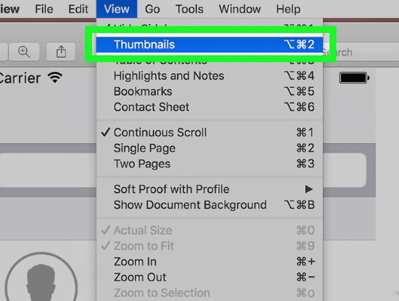This screenshot has width=399, height=301.
Task: Select Contact Sheet menu item
Action: [x=152, y=107]
